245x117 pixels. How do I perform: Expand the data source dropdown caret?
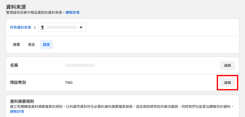[x=81, y=28]
